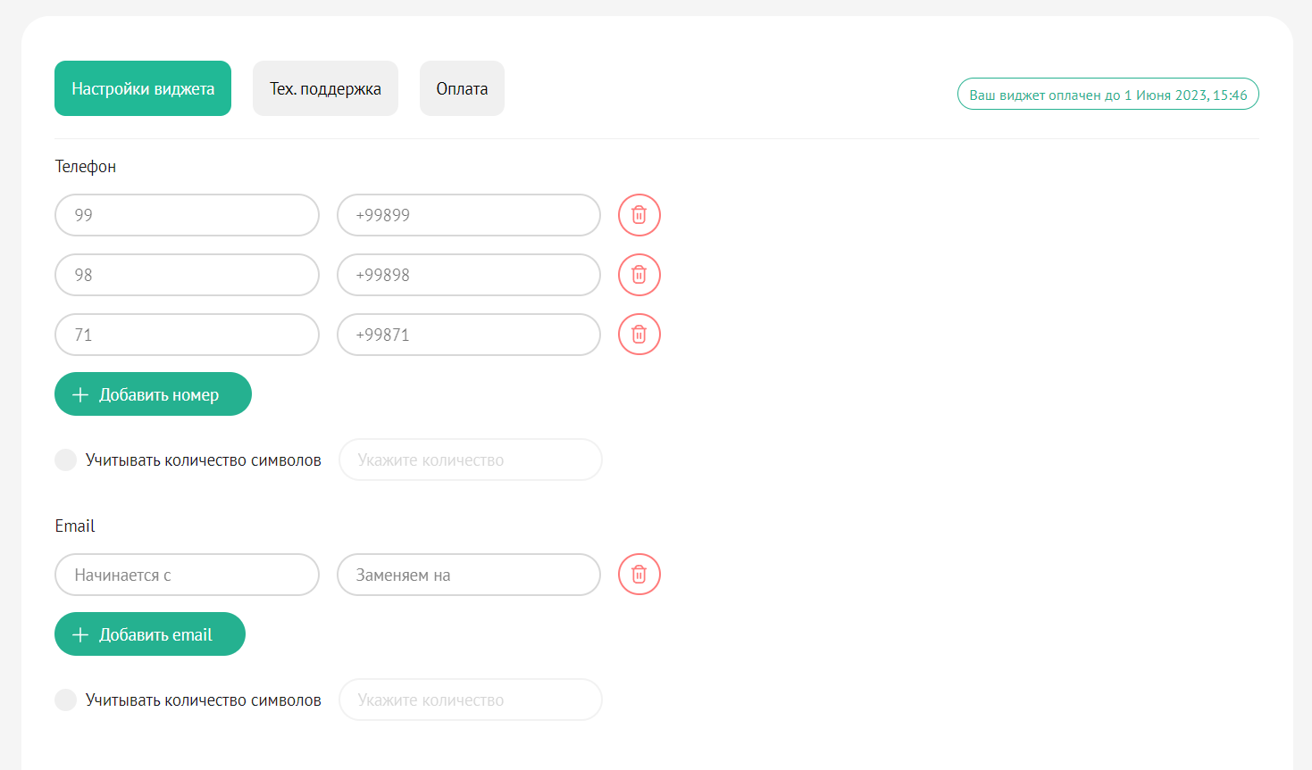Screen dimensions: 1312x770
Task: Delete the phone row with prefix 98
Action: coord(639,275)
